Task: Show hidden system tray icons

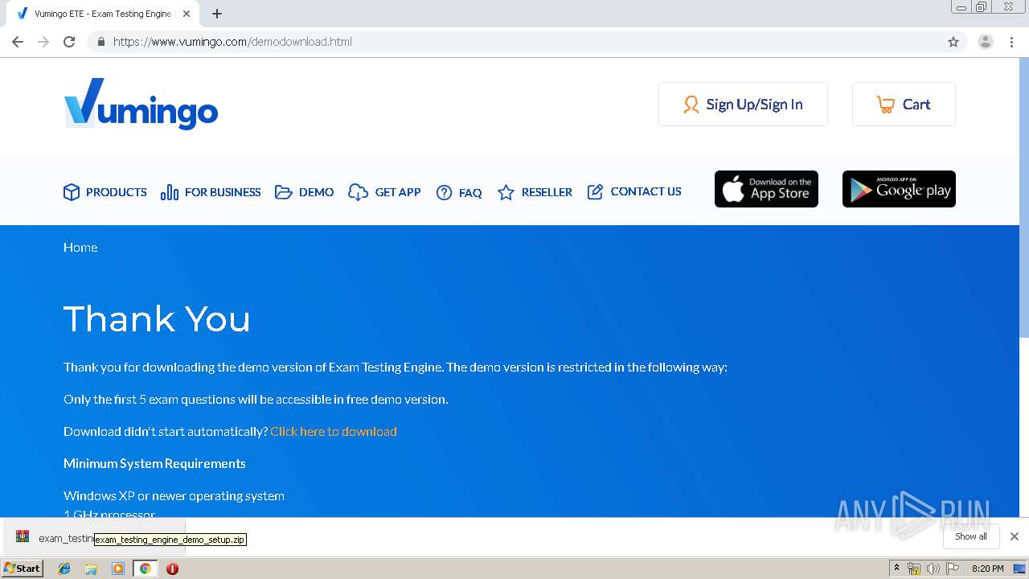Action: pos(896,569)
